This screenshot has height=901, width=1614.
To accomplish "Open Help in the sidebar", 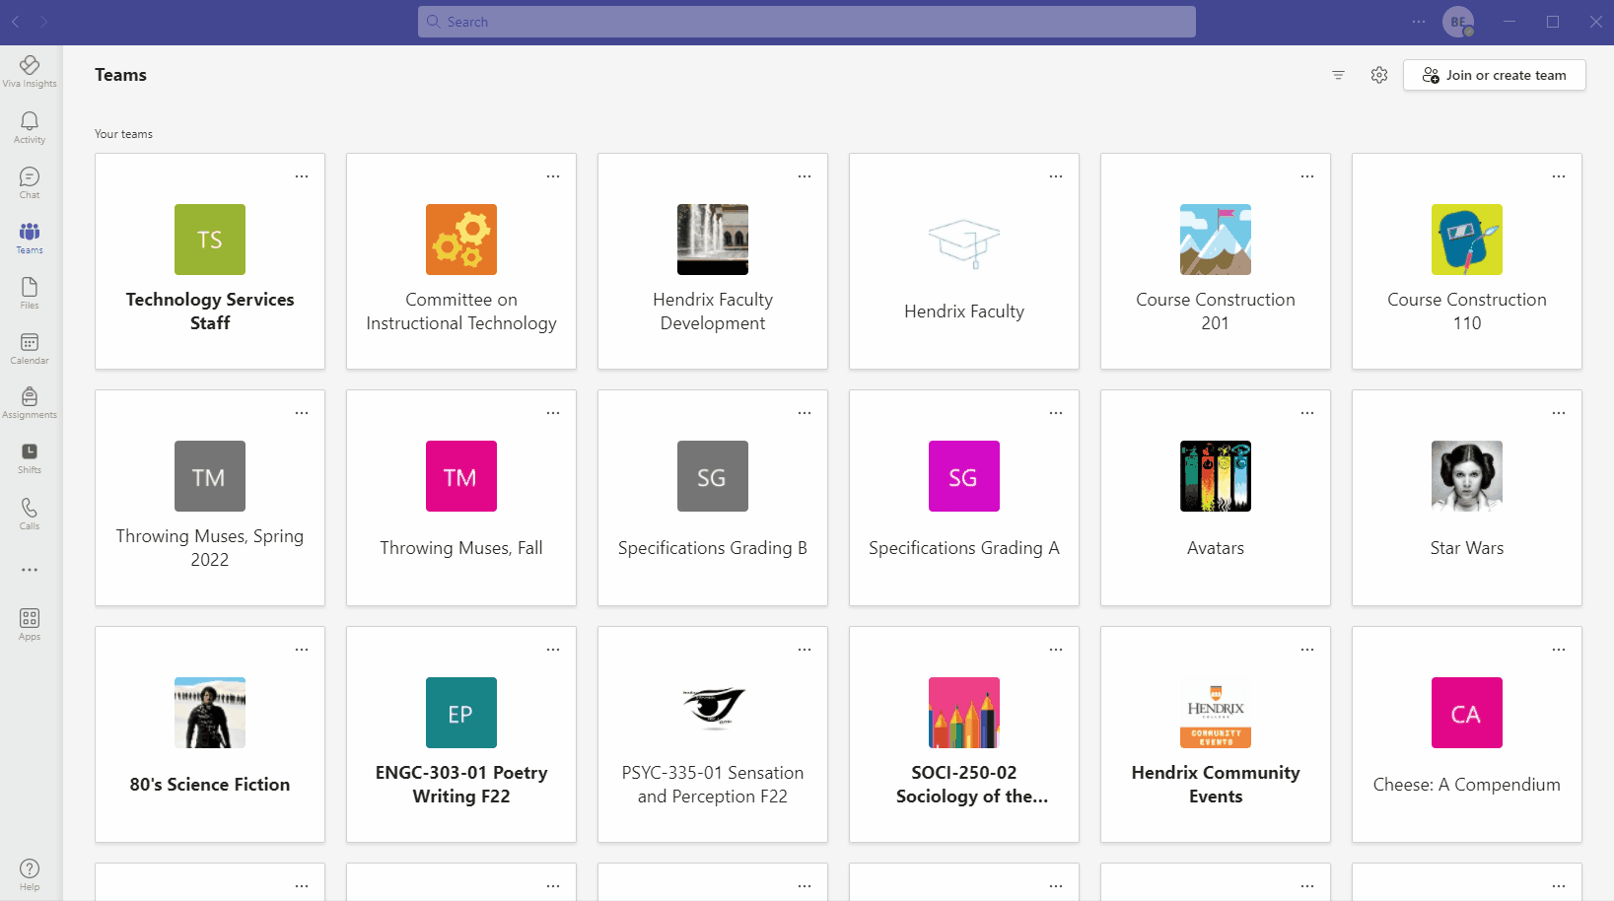I will click(30, 873).
